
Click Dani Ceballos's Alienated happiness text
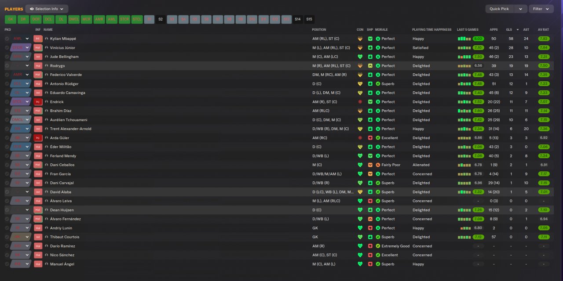pos(421,165)
